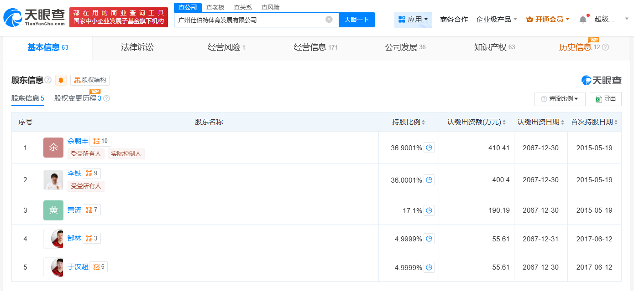Click the clear (X) icon in search box
The width and height of the screenshot is (634, 291).
[x=329, y=20]
